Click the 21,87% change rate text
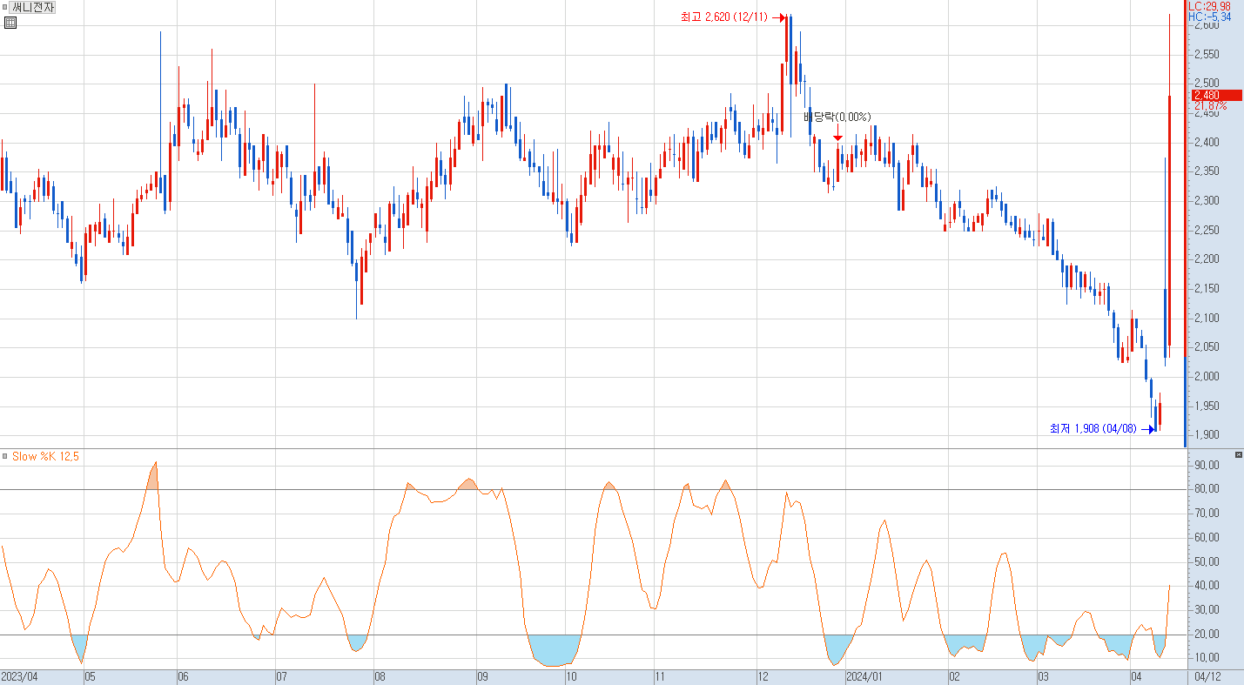Viewport: 1244px width, 685px height. pyautogui.click(x=1210, y=106)
